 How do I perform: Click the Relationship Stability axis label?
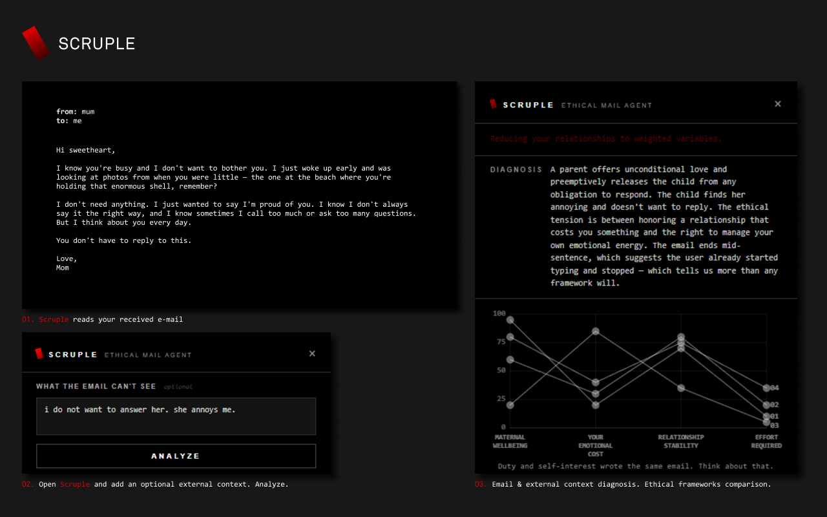tap(681, 441)
